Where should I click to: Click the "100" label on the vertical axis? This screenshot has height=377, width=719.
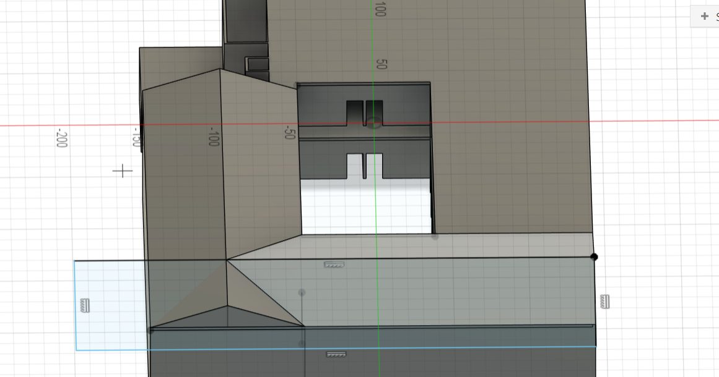(x=380, y=9)
